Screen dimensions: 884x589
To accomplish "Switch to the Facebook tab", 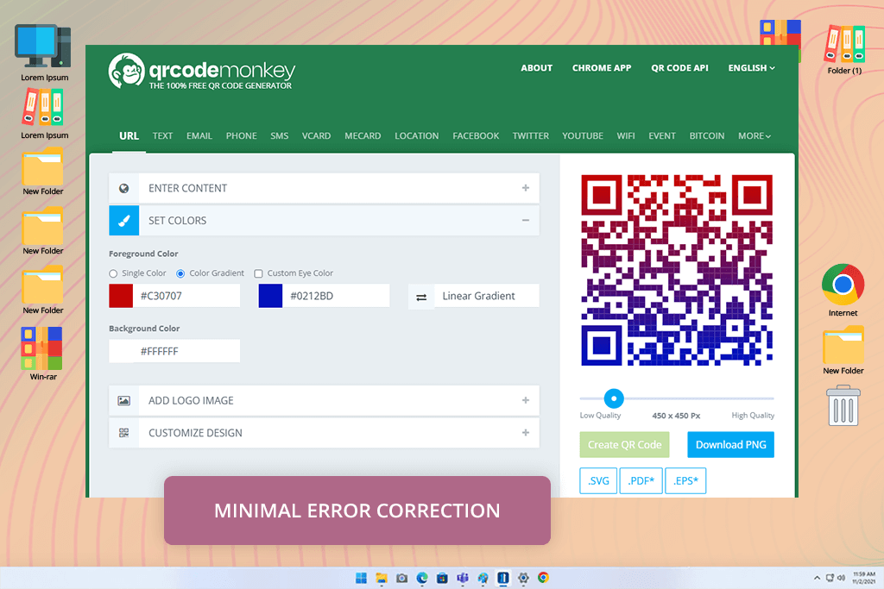I will (x=476, y=135).
